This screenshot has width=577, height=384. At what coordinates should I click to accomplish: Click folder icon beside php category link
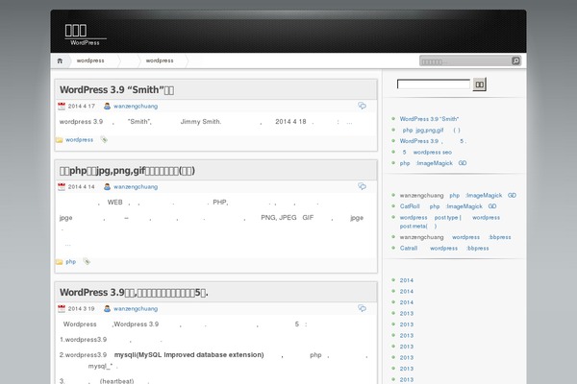59,262
